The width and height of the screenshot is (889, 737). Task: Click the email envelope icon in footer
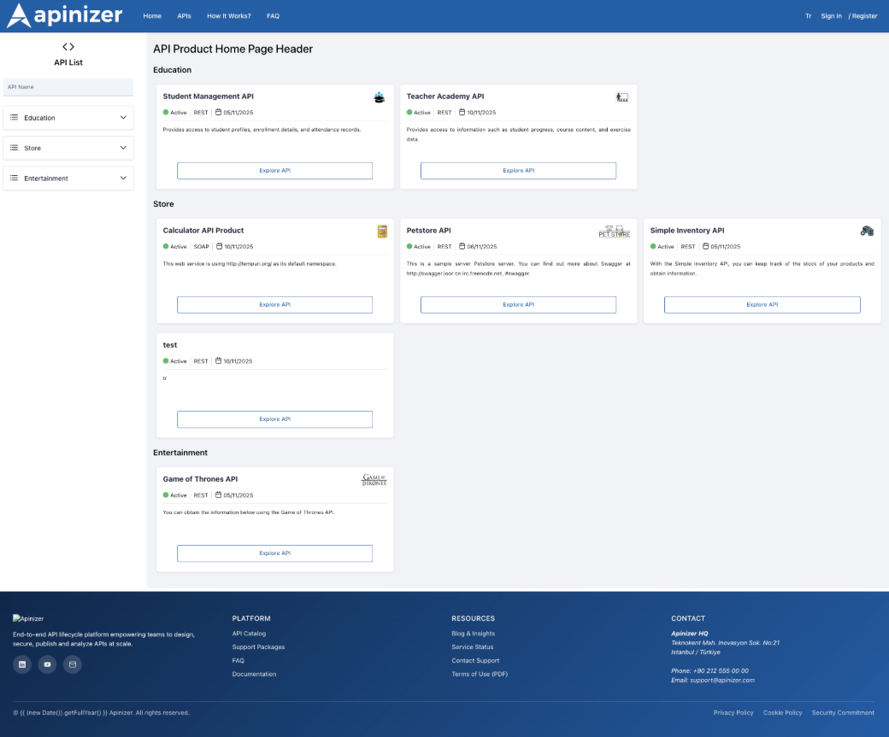73,664
